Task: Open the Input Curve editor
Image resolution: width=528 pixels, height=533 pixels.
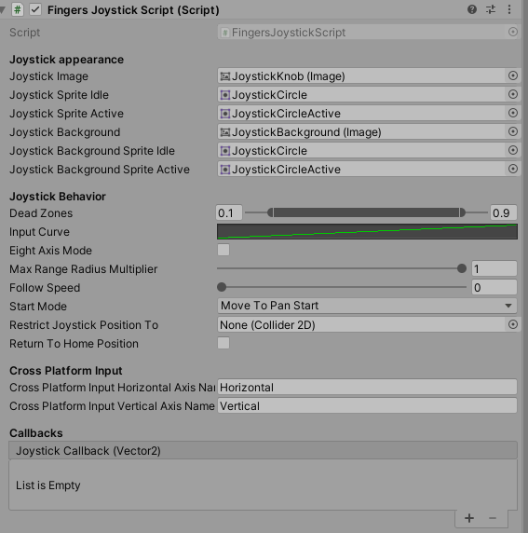Action: tap(367, 231)
